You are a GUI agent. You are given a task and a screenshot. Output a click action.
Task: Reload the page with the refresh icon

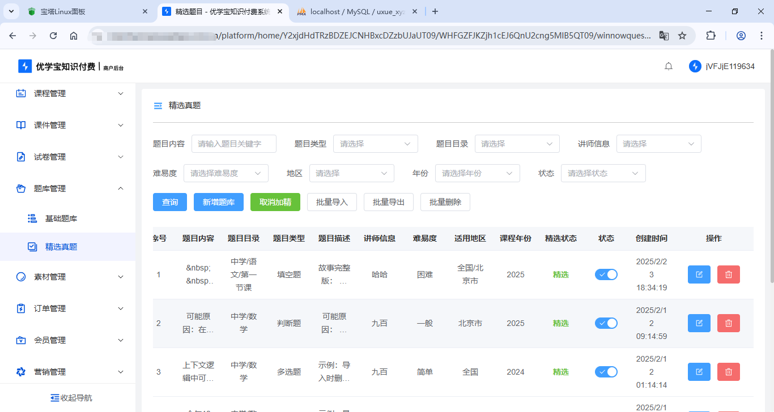53,36
